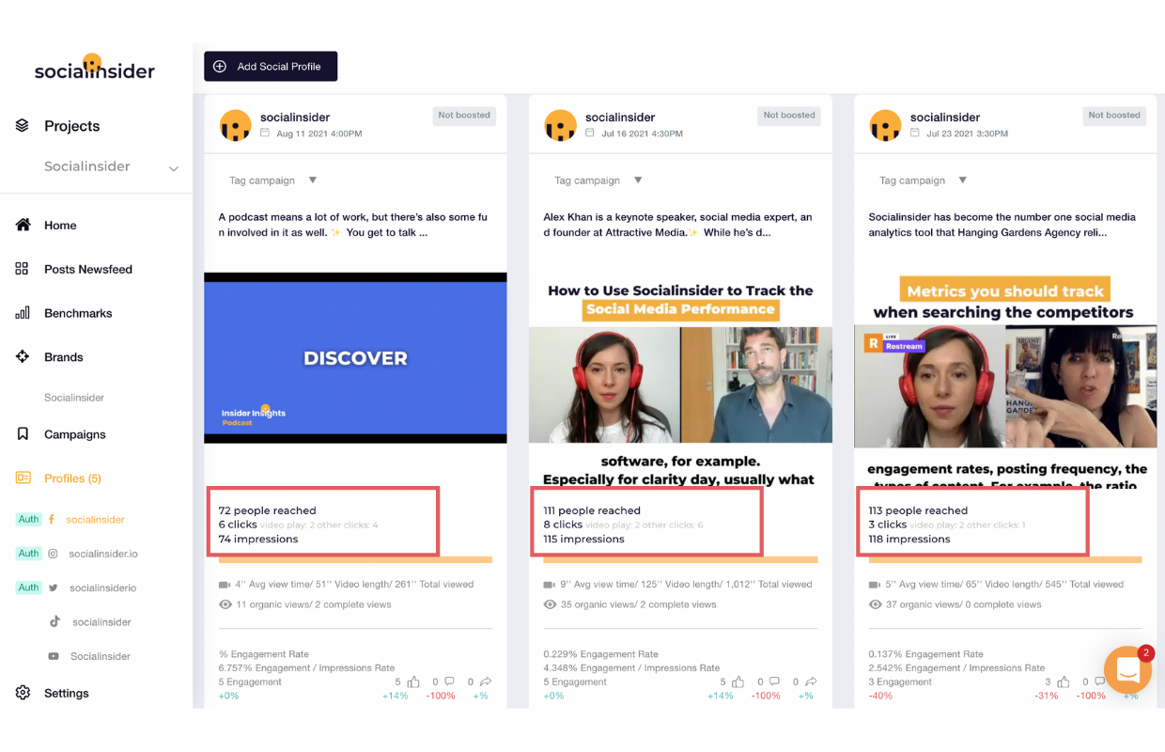This screenshot has width=1165, height=752.
Task: Click the Facebook icon in profiles list
Action: click(52, 519)
